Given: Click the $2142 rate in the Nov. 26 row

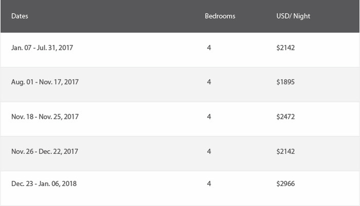Looking at the screenshot, I should tap(285, 151).
